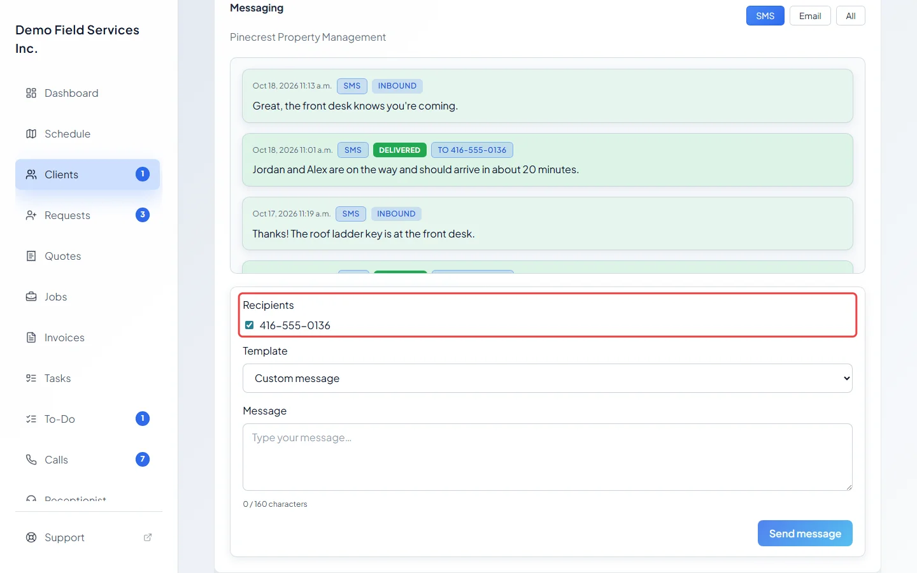The height and width of the screenshot is (573, 917).
Task: Click the Quotes document icon
Action: click(31, 256)
